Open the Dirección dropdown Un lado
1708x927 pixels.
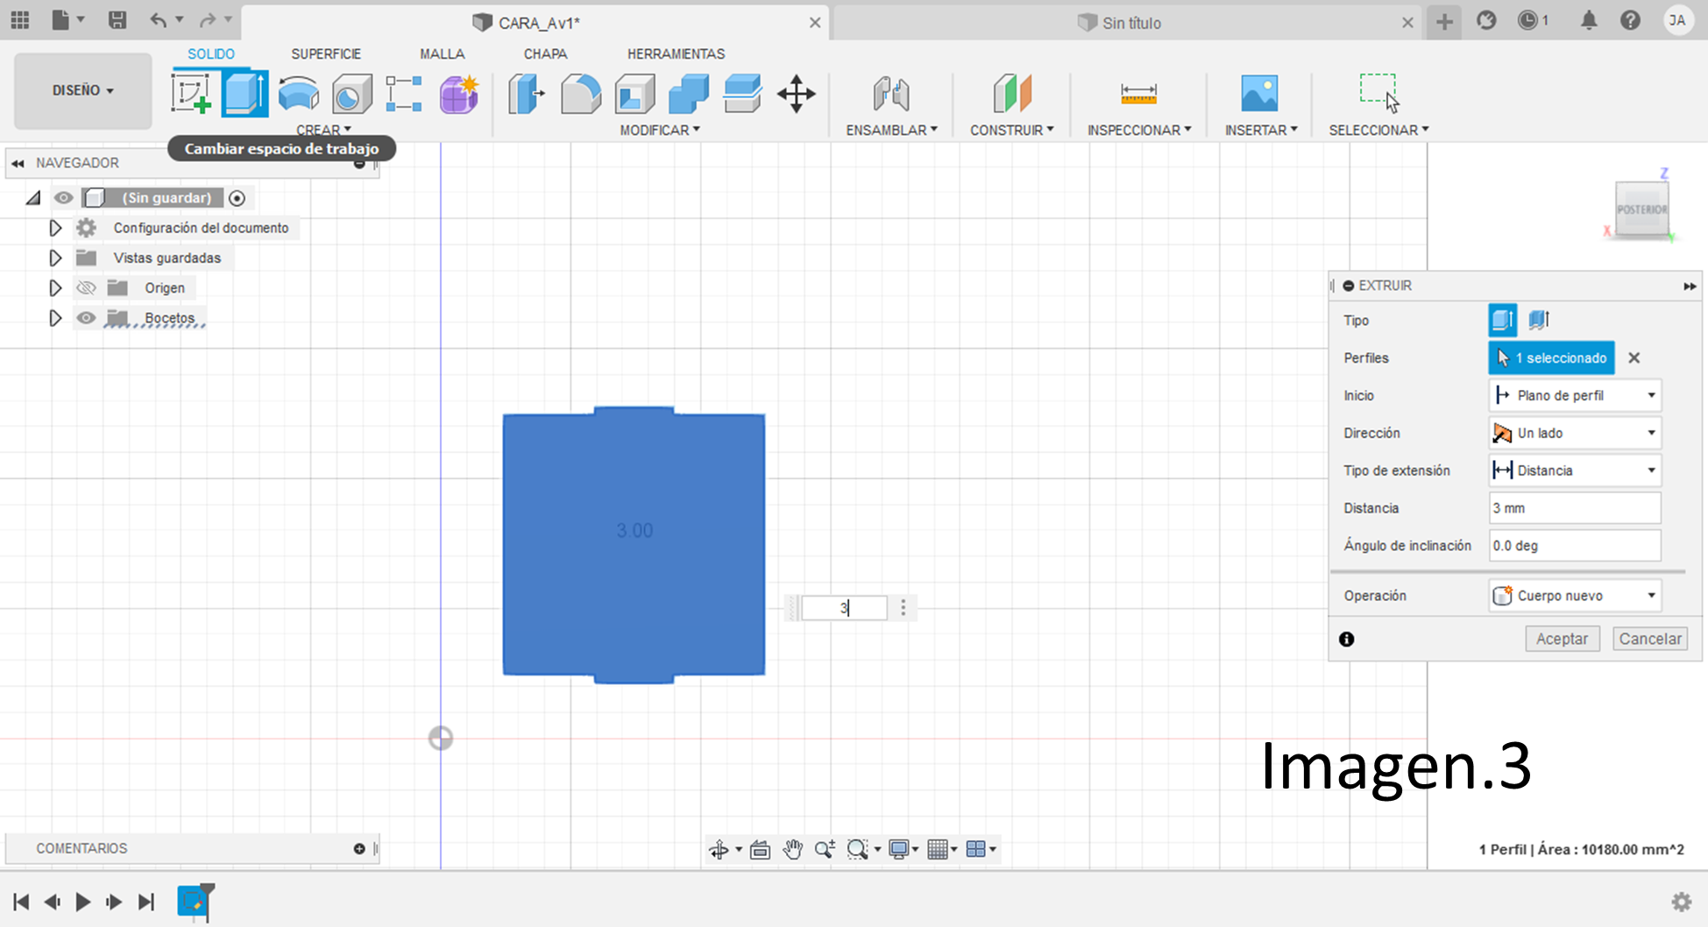pos(1574,433)
